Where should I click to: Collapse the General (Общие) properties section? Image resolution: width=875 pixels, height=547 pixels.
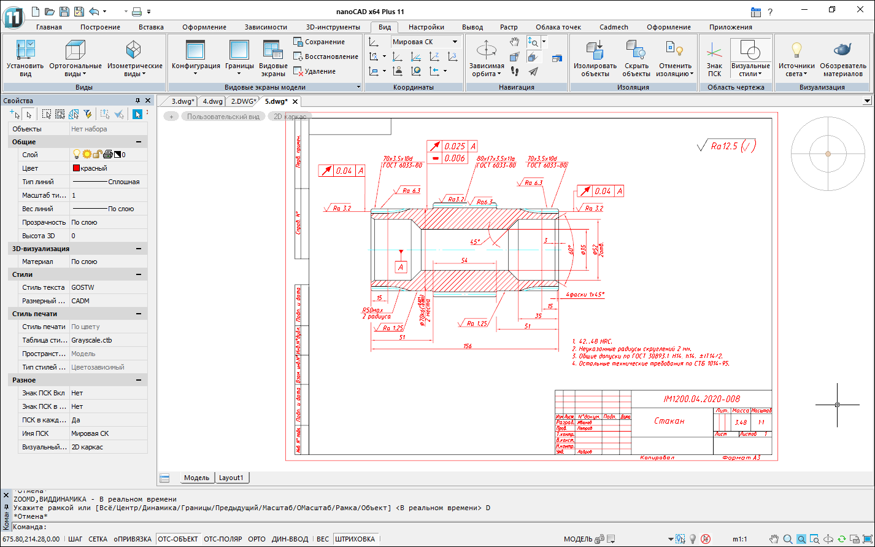point(139,142)
